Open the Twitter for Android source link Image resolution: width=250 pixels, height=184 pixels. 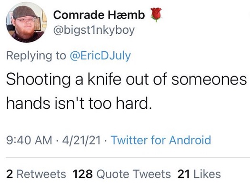(x=161, y=140)
